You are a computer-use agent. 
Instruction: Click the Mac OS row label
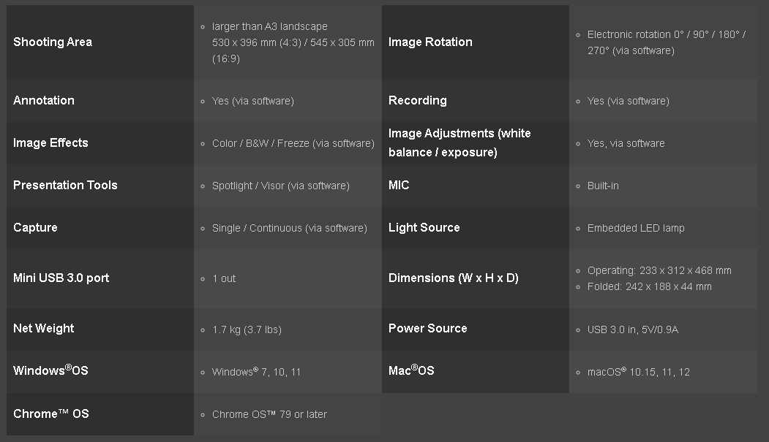pos(411,371)
